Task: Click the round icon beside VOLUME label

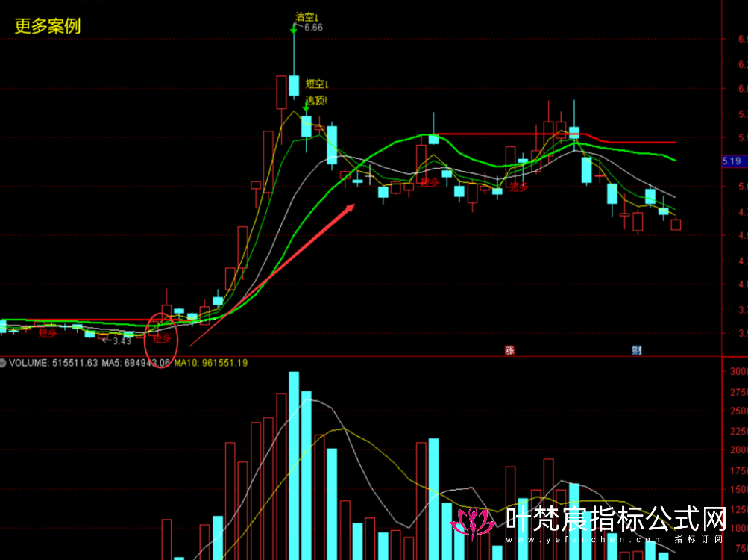Action: pyautogui.click(x=3, y=363)
